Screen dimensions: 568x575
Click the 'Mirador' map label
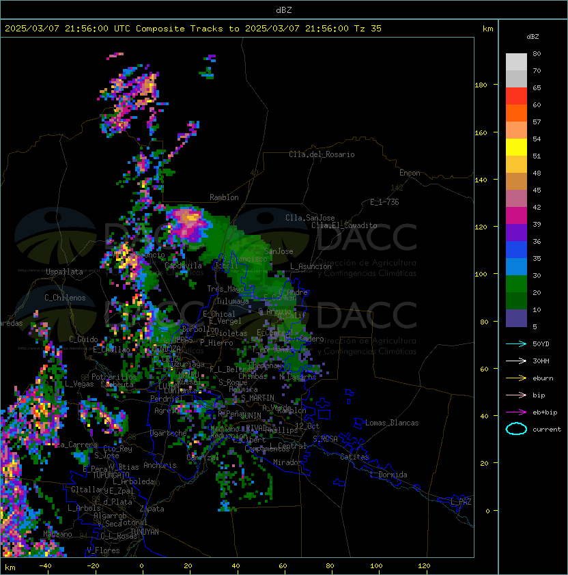[288, 462]
